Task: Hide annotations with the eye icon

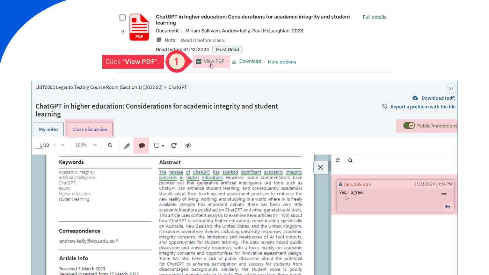Action: [x=188, y=145]
